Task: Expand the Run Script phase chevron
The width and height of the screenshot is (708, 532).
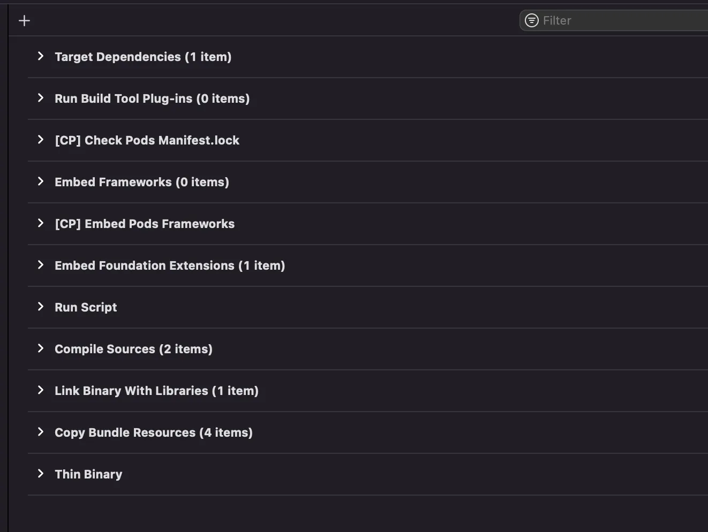Action: tap(41, 307)
